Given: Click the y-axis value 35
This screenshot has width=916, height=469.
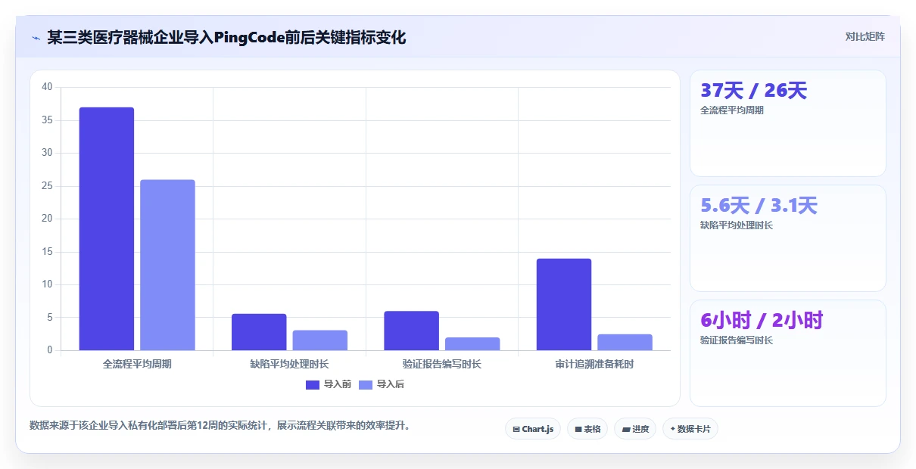Looking at the screenshot, I should [47, 120].
